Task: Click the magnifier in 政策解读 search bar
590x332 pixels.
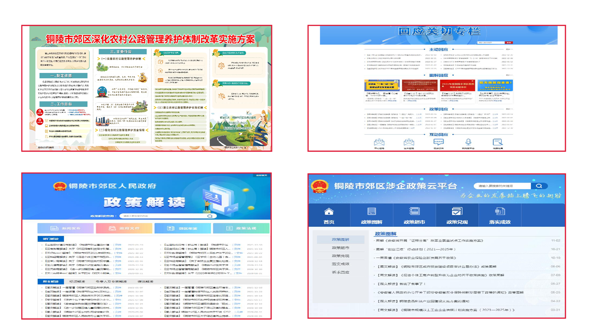Action: pos(210,216)
